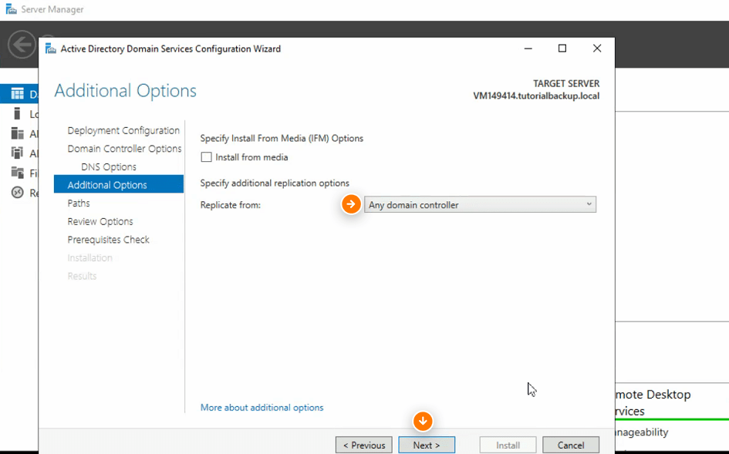Screen dimensions: 729x454
Task: Enable the Install from media checkbox
Action: click(206, 157)
